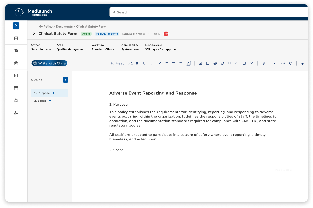313x208 pixels.
Task: Click the Clinical Safety Form page title
Action: [x=58, y=34]
